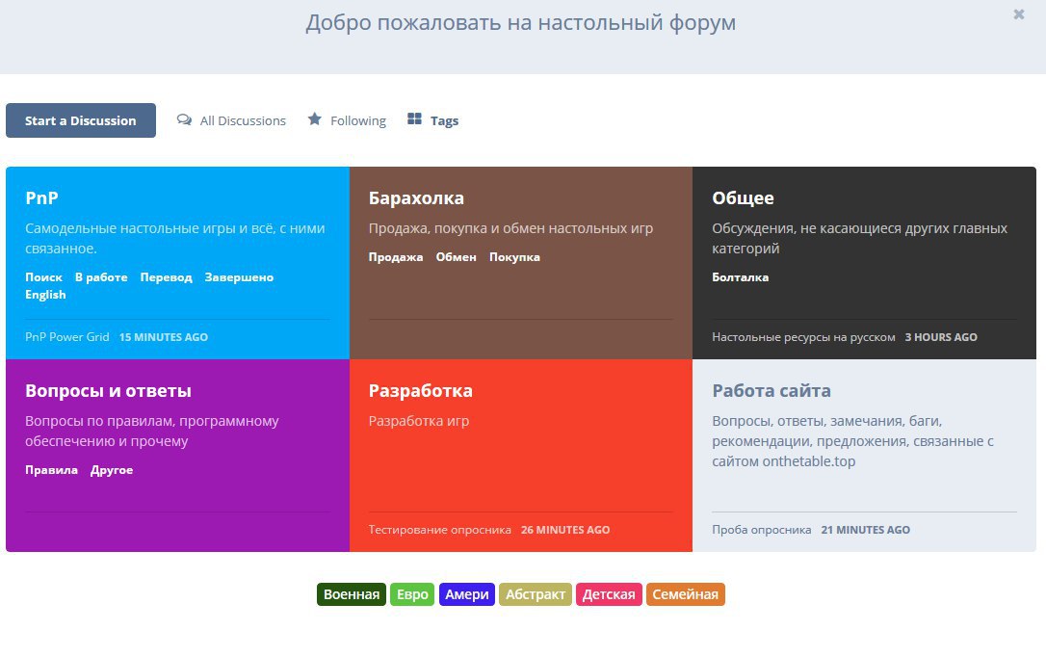Switch to Tags view

pyautogui.click(x=432, y=120)
